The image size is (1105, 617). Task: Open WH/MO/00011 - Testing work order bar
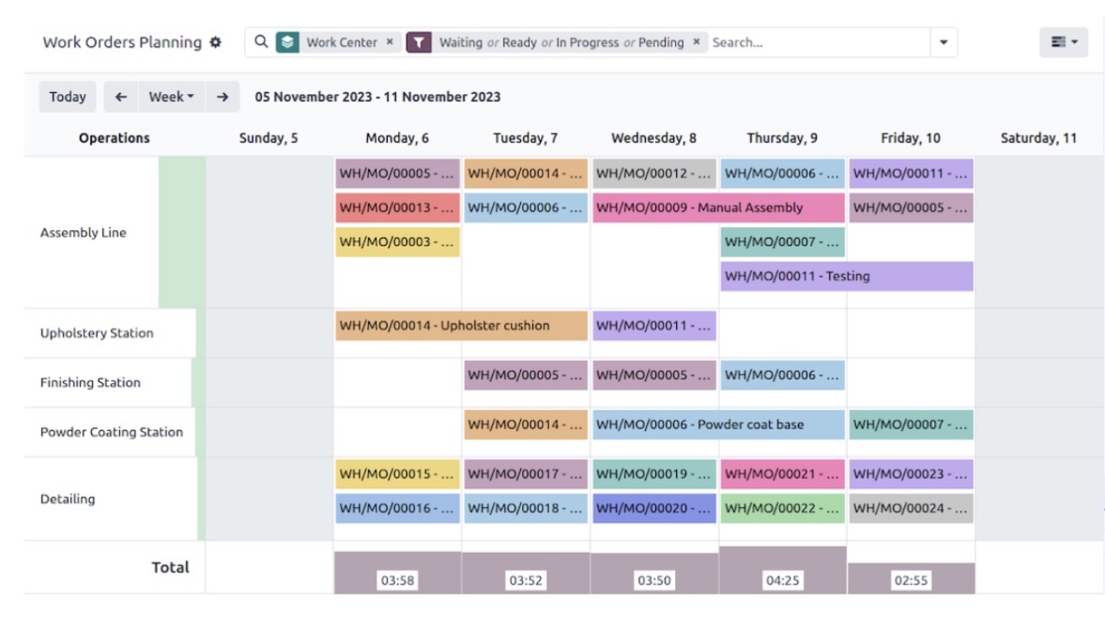click(847, 276)
